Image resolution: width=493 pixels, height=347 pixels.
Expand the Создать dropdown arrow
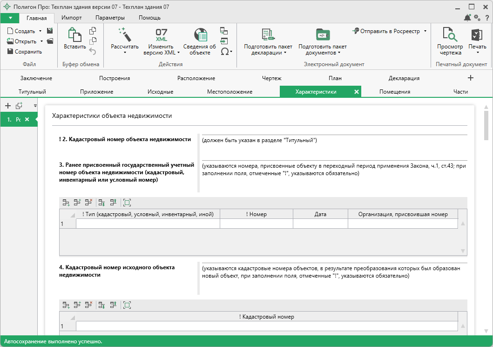click(41, 31)
